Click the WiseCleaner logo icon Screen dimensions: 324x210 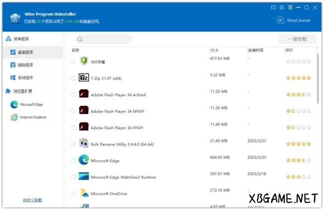[281, 20]
